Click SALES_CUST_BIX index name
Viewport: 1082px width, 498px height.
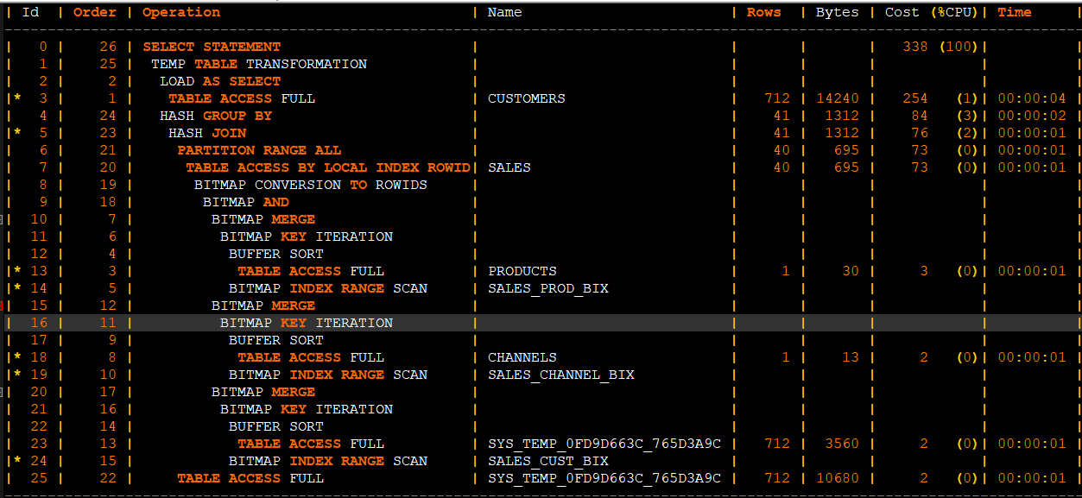(548, 461)
